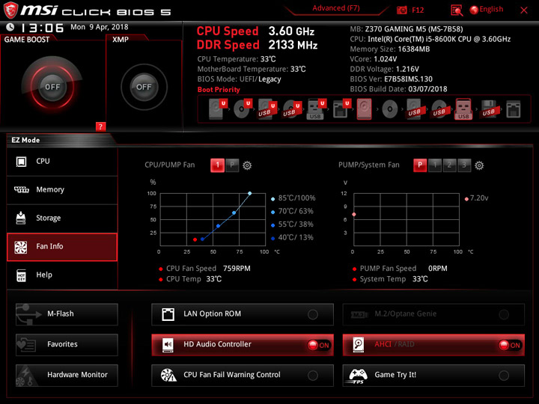Select P in PUMP/System Fan selector
This screenshot has height=404, width=539.
click(x=420, y=165)
